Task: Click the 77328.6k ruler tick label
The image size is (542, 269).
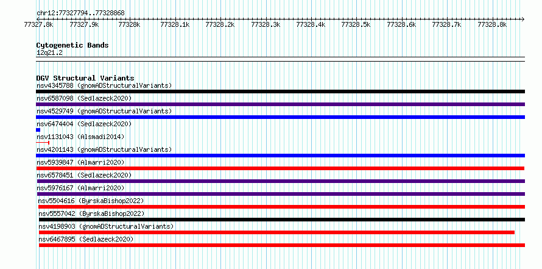Action: tap(401, 24)
